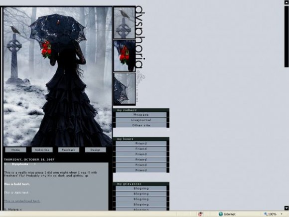Visit the Myspace sidebar link
289x217 pixels.
(141, 115)
